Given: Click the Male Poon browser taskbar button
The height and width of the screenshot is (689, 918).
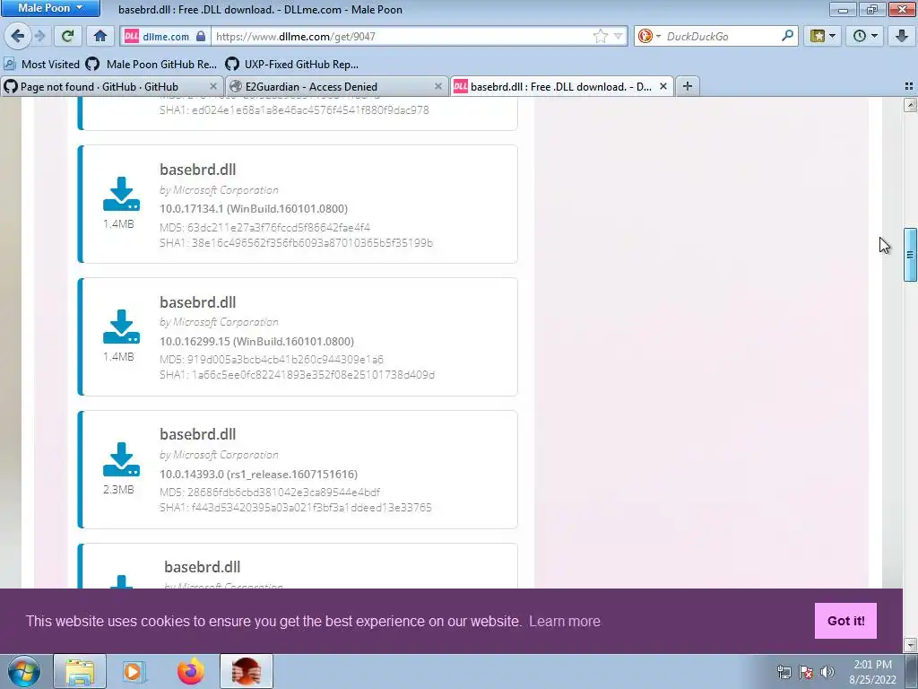Looking at the screenshot, I should coord(246,671).
